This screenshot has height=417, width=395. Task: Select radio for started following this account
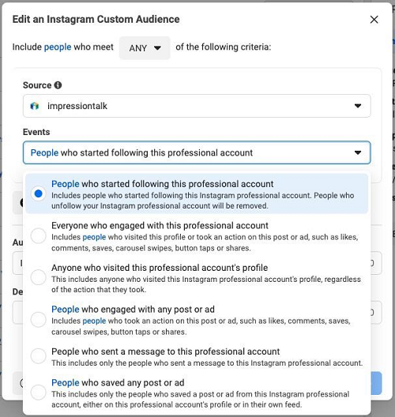pyautogui.click(x=38, y=193)
